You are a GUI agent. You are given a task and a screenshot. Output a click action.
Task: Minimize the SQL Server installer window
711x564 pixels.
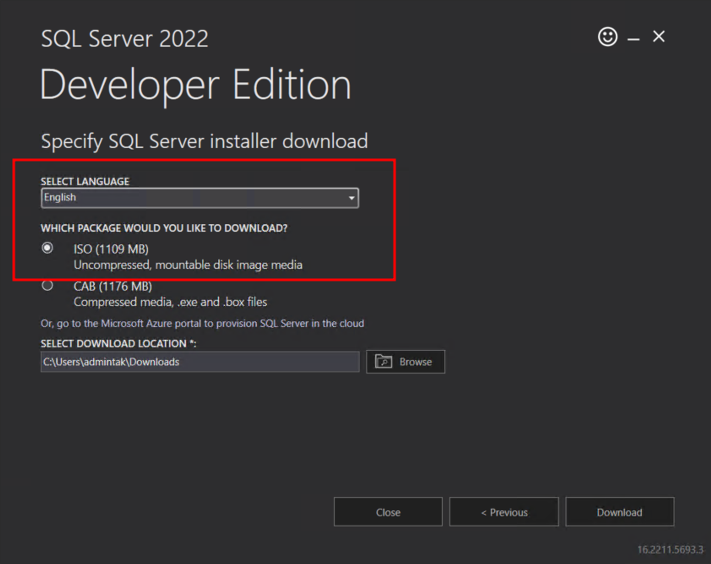coord(633,39)
